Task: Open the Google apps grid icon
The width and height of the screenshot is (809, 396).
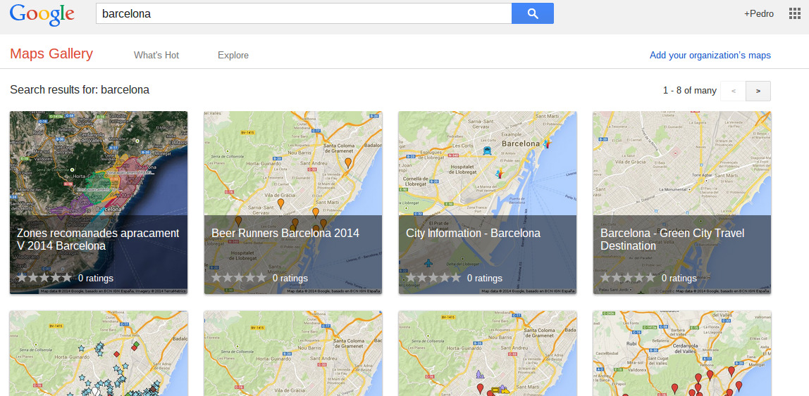Action: (x=795, y=13)
